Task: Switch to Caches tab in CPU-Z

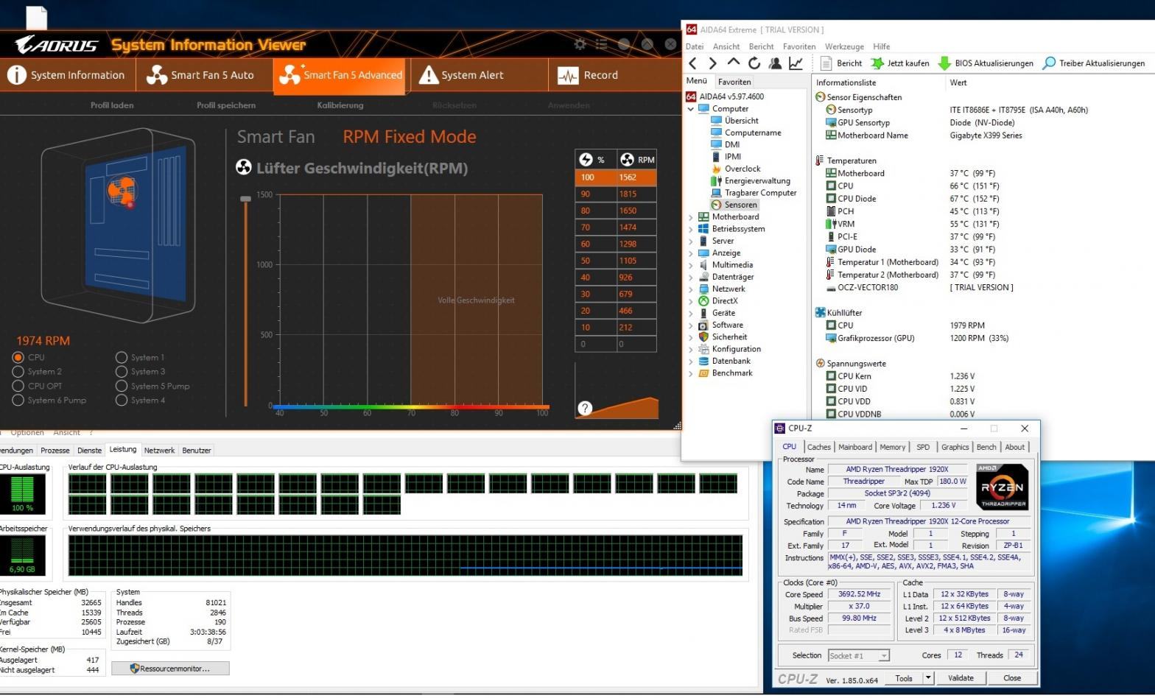Action: [x=818, y=447]
